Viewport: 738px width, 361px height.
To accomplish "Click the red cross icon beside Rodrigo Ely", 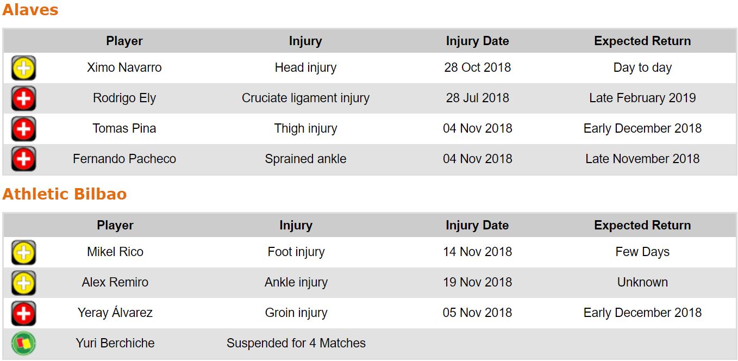I will tap(23, 98).
